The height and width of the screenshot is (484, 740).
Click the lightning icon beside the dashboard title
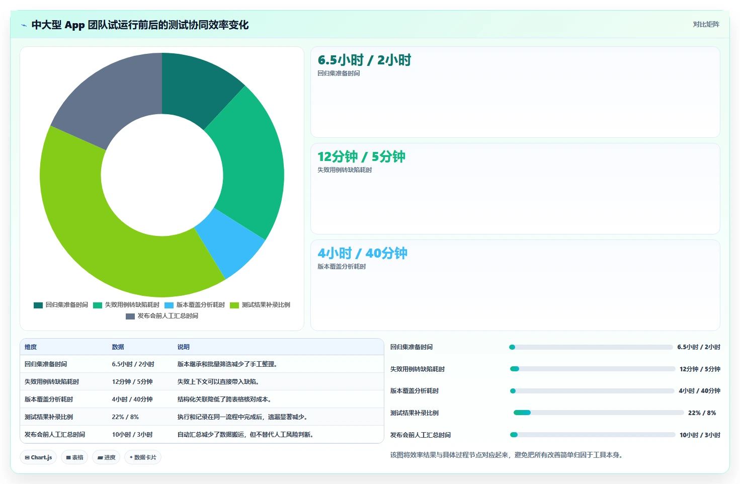click(x=24, y=25)
